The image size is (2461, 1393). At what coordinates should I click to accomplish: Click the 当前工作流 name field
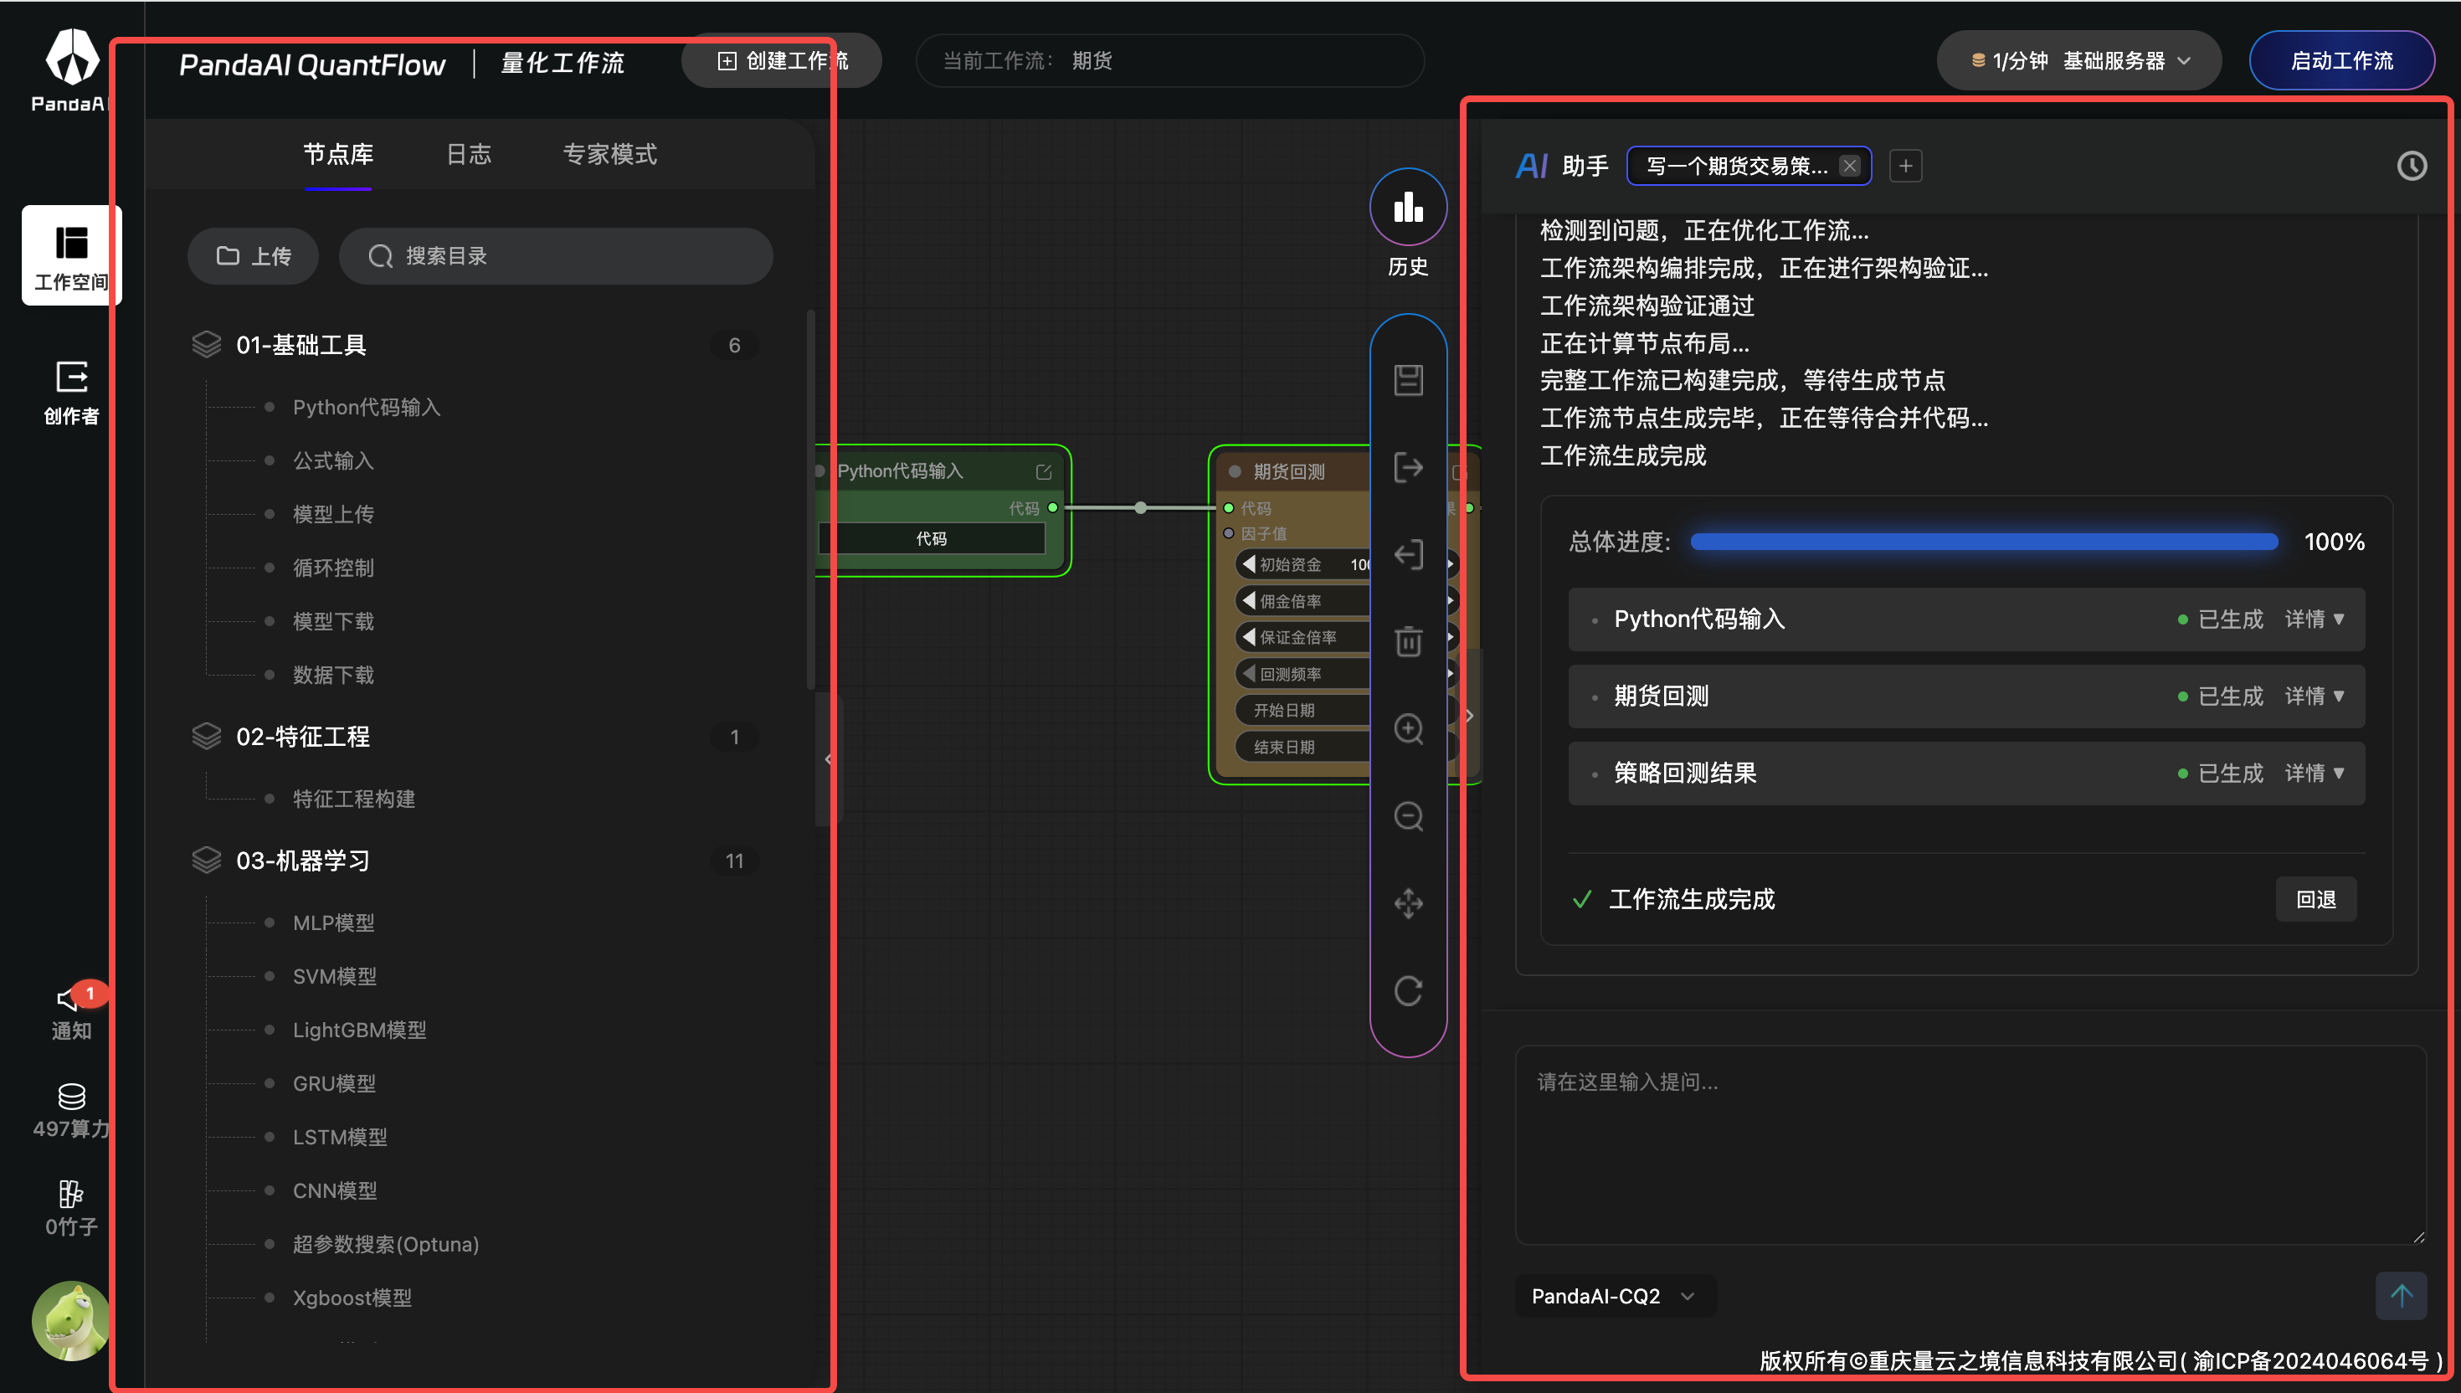(x=1169, y=60)
